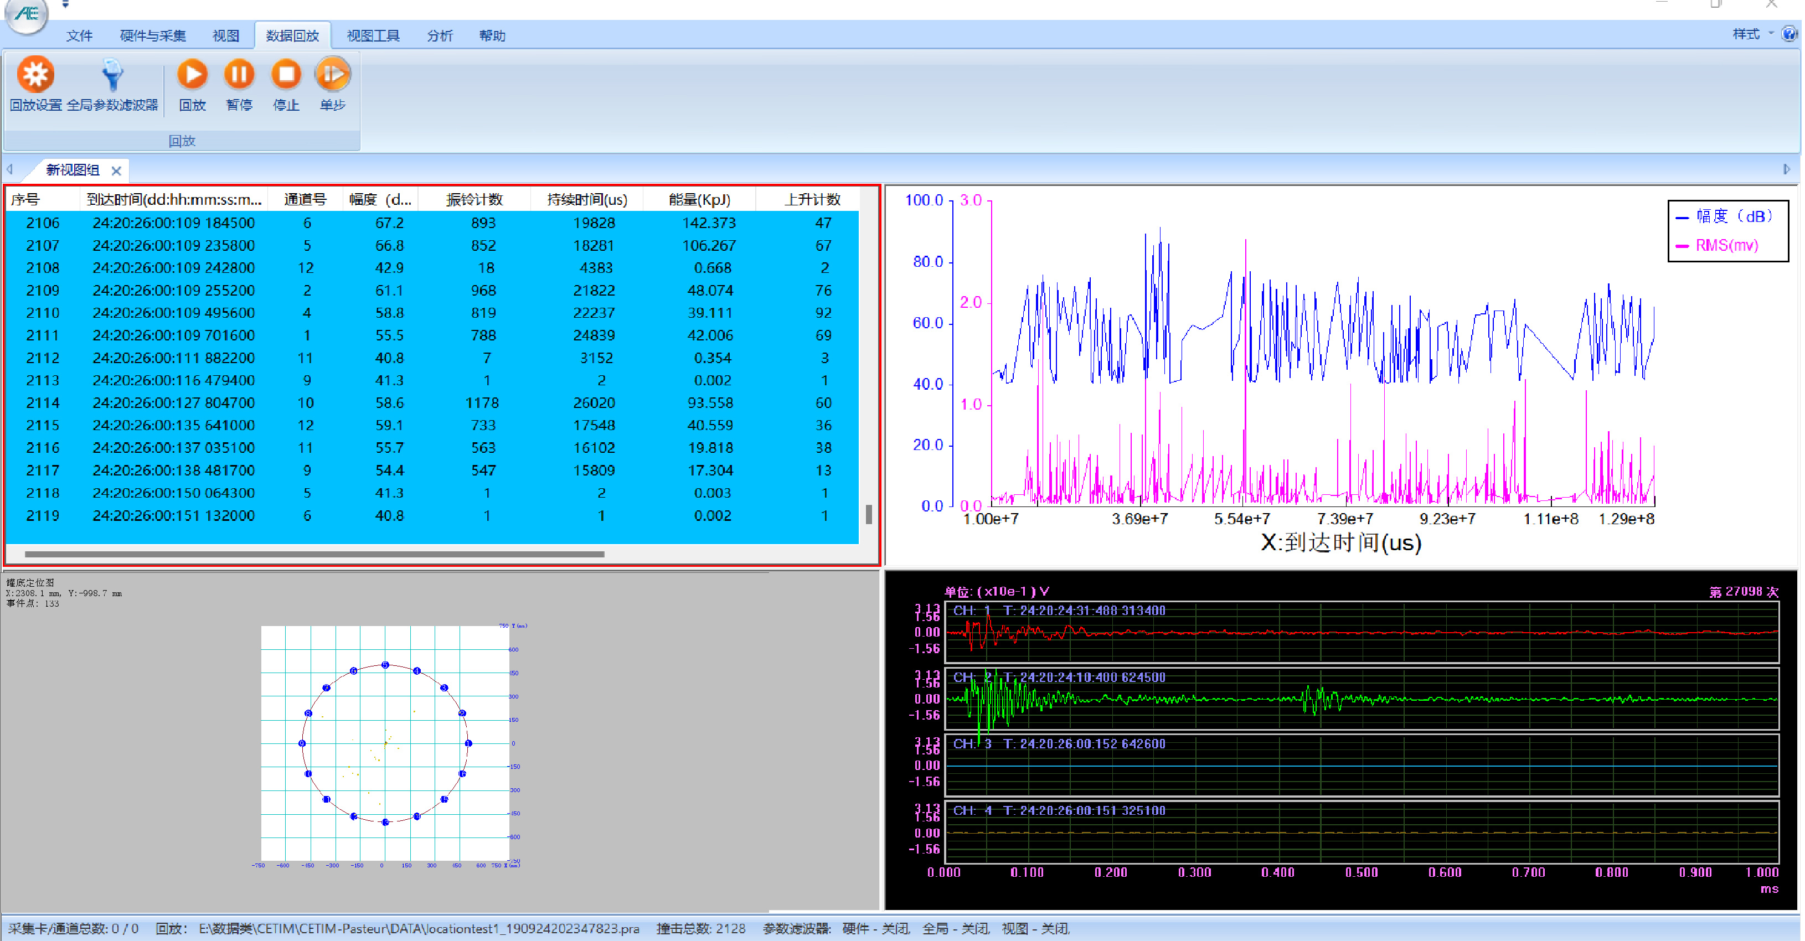Close the 新视图组 tab
The image size is (1805, 941).
tap(116, 170)
